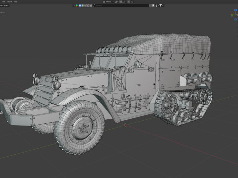Select the rear track assembly of the vehicle
The image size is (238, 178).
tap(182, 107)
